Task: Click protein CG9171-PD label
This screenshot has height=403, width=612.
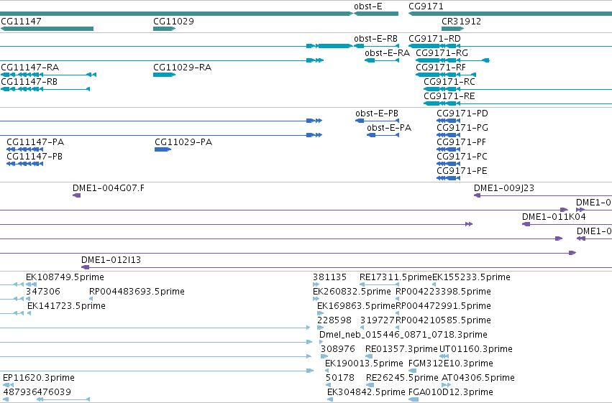Action: [x=462, y=114]
